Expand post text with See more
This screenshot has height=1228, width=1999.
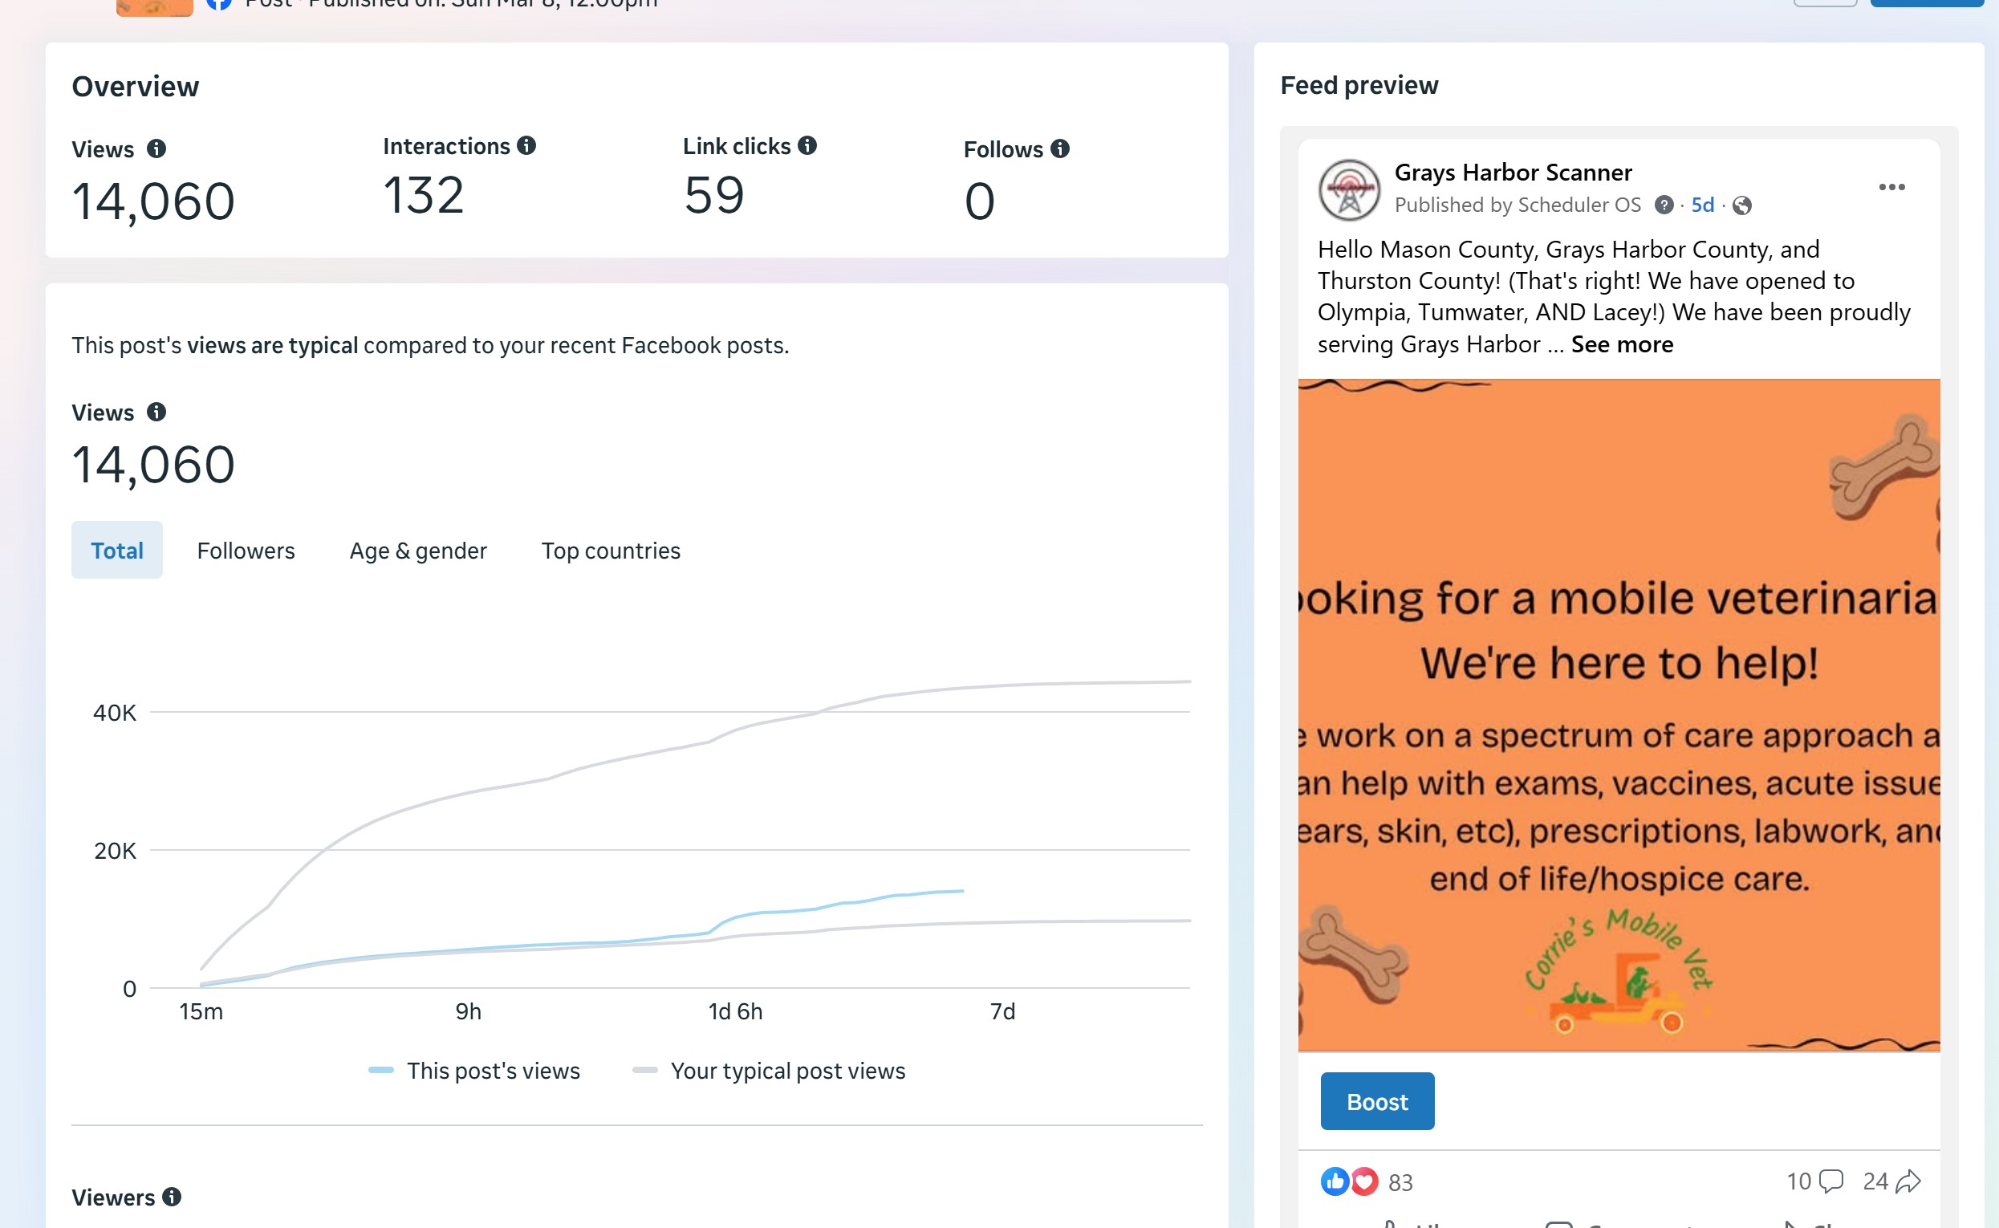[1622, 344]
